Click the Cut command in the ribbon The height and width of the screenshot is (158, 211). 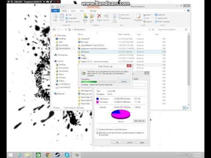69,15
